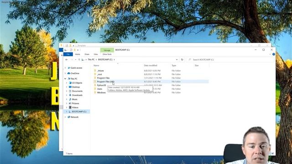Click This PC in the breadcrumb path
Viewport: 292px width, 164px height.
91,60
